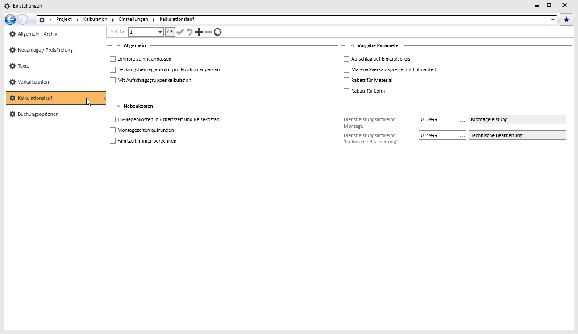The image size is (578, 334).
Task: Enable Lohnpreise mit anpassen
Action: (x=112, y=59)
